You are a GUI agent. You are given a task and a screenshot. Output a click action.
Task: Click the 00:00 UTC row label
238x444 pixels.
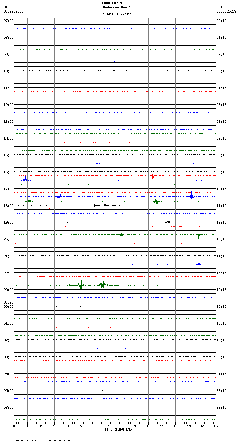click(x=9, y=307)
